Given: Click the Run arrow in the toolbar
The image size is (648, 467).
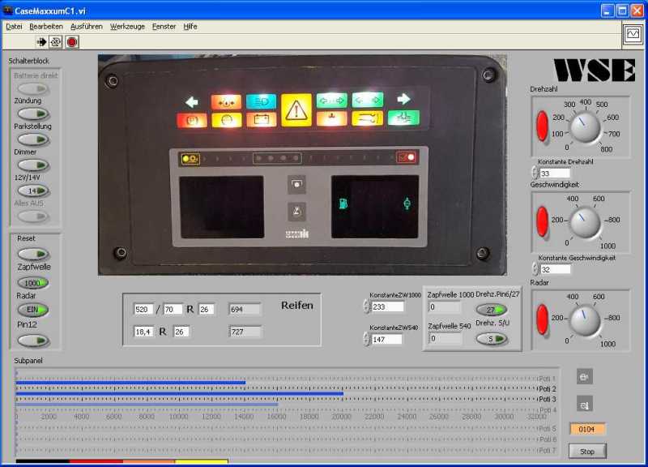Looking at the screenshot, I should 41,42.
